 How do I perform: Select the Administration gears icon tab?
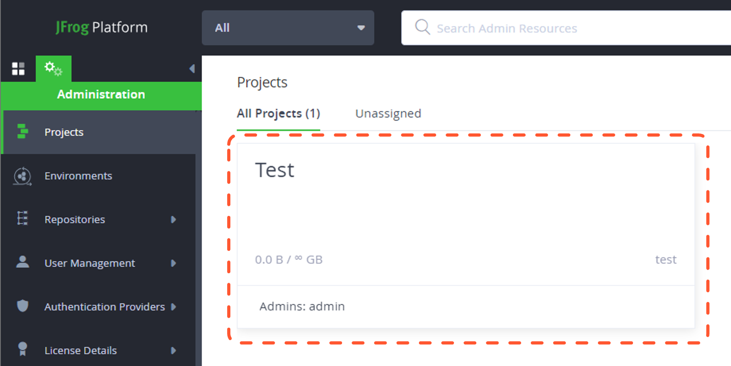(x=53, y=69)
